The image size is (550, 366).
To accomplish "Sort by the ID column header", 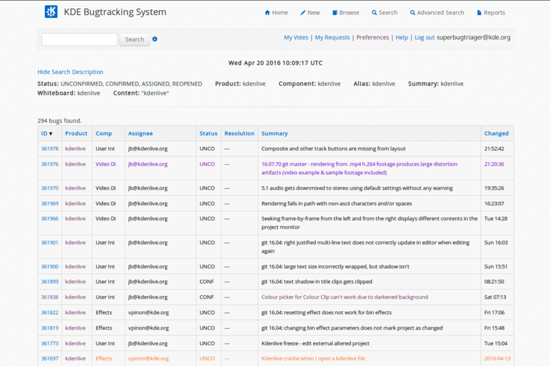I will point(47,133).
